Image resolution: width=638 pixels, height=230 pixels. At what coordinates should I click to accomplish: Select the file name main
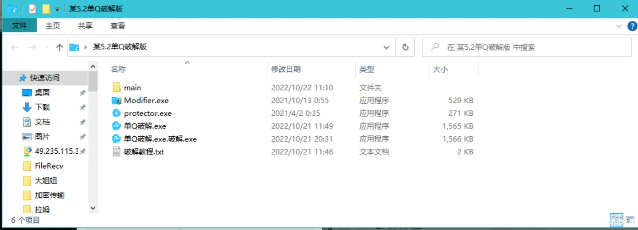point(133,88)
